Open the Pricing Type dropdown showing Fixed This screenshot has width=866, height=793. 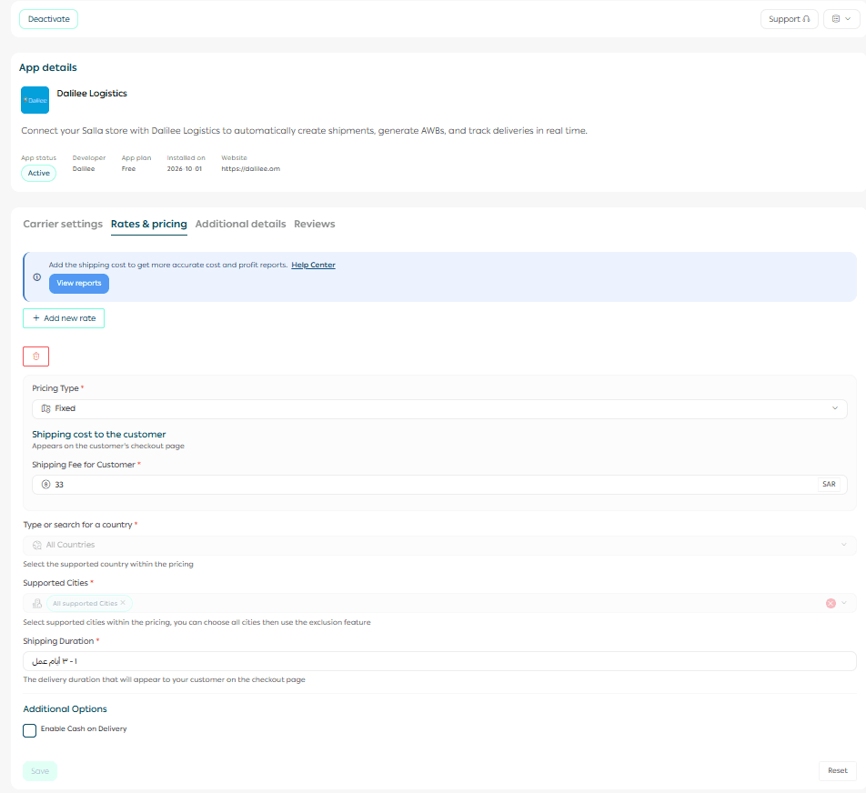point(439,408)
